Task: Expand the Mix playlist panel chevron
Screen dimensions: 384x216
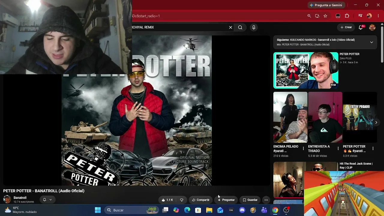Action: pos(371,42)
